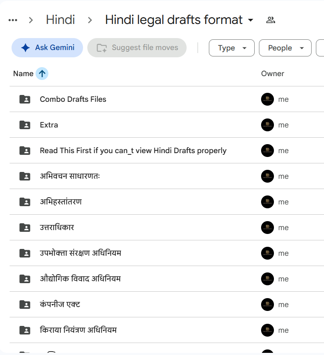This screenshot has width=324, height=355.
Task: Click the अभिवचन साधारणतः folder icon
Action: click(x=25, y=176)
